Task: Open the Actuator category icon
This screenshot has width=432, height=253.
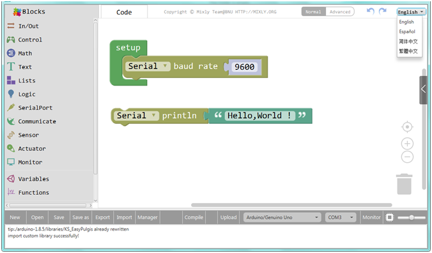Action: tap(11, 148)
